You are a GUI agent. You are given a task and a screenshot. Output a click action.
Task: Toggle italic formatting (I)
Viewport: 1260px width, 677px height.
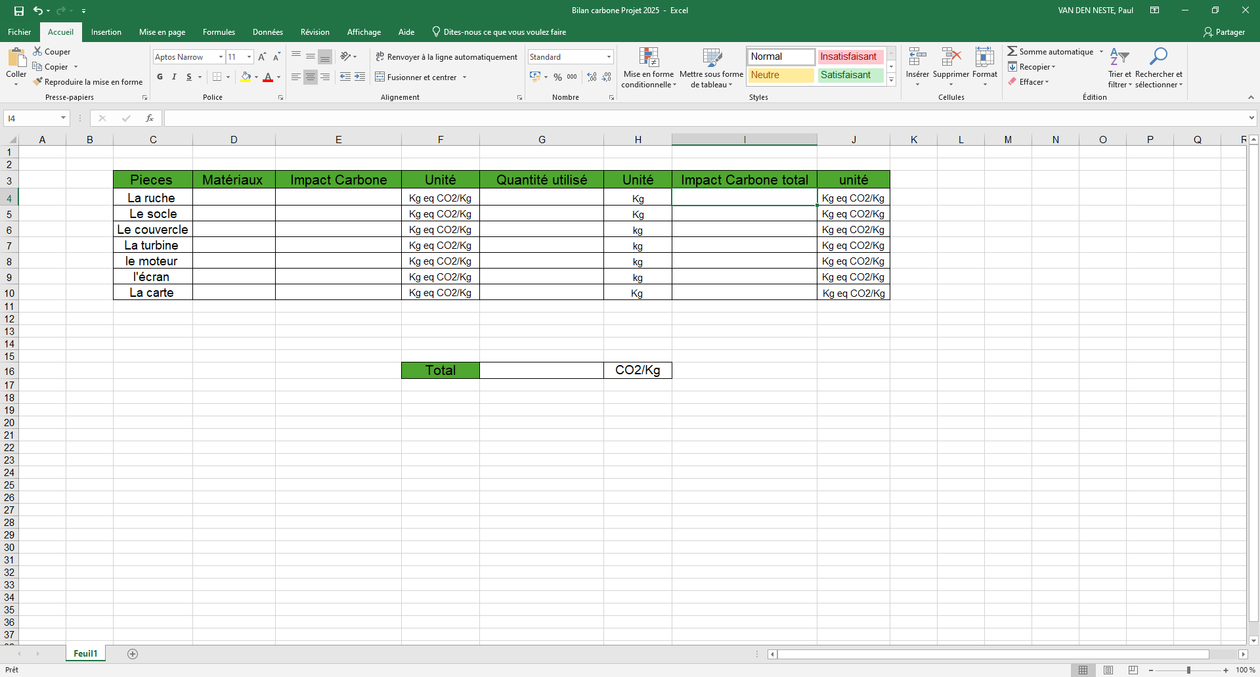point(174,77)
